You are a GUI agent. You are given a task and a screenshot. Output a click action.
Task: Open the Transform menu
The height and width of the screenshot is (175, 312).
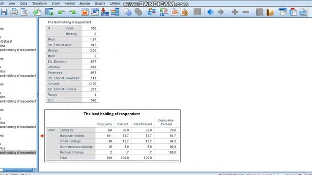[39, 3]
